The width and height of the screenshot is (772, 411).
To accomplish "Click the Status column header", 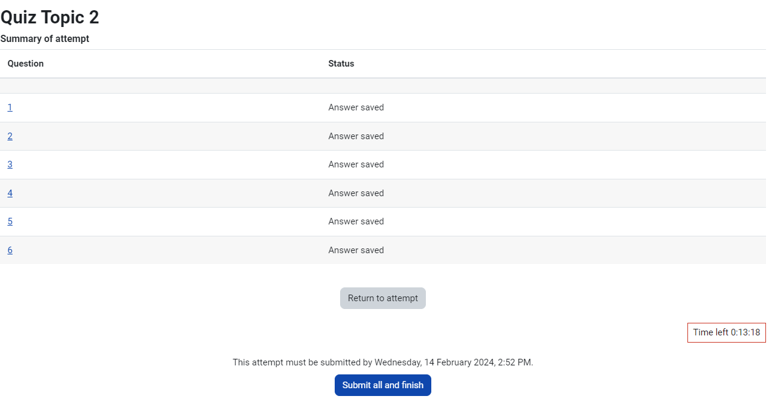I will pos(341,64).
